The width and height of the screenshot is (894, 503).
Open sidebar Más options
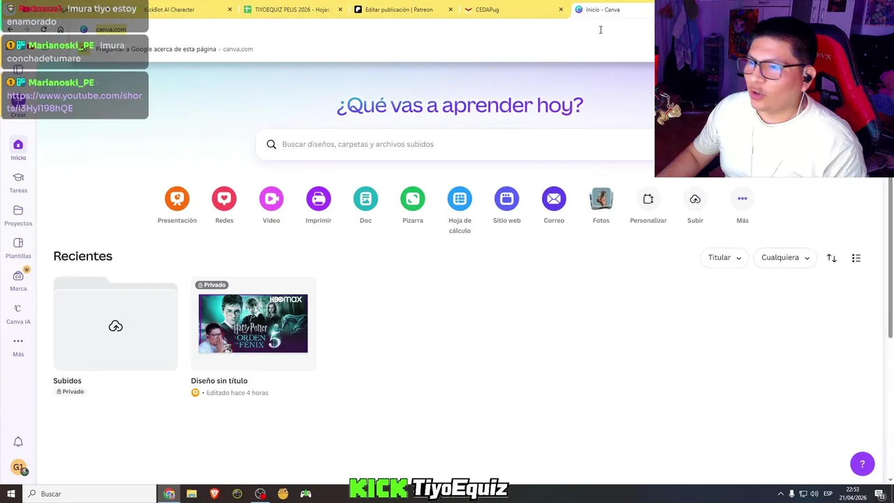(x=18, y=347)
